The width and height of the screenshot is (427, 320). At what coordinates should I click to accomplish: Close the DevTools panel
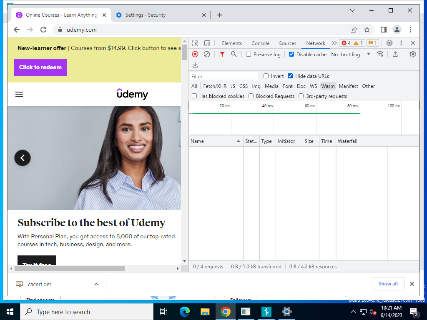[413, 43]
